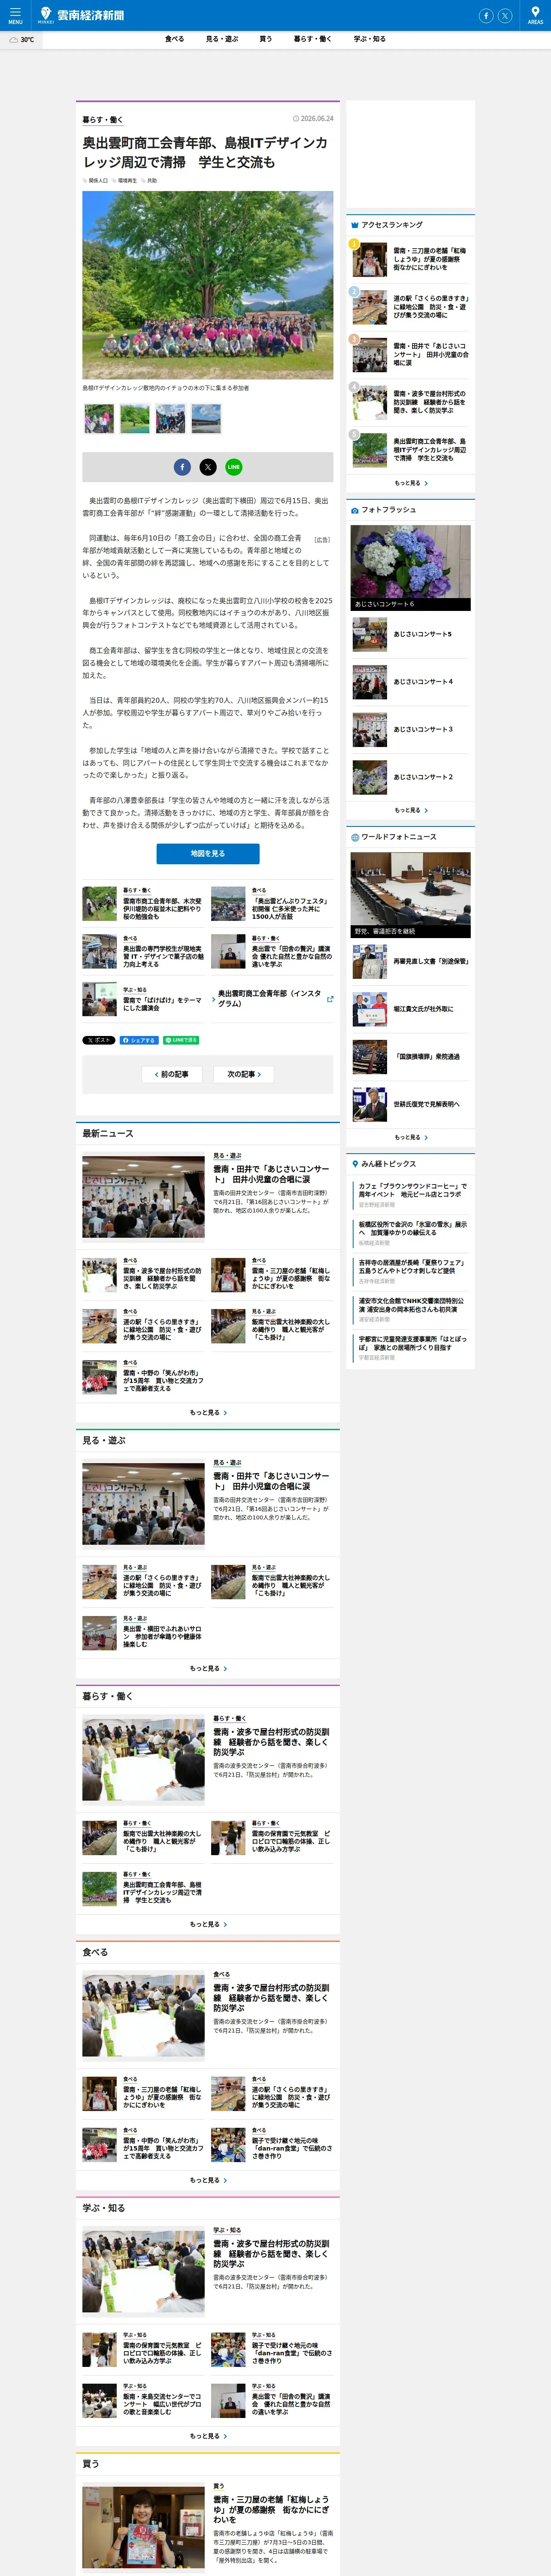Click the green LINEで送る button
Viewport: 551px width, 2576px height.
(181, 1040)
